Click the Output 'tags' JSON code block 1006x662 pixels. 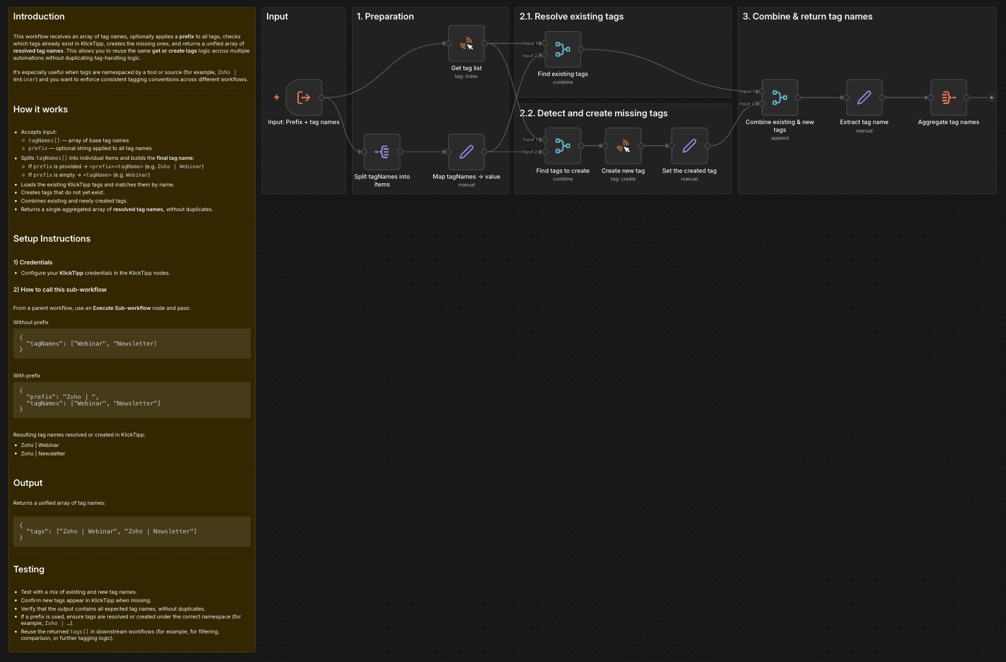tap(132, 531)
